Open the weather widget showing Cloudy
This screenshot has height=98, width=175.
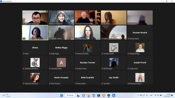(x=6, y=95)
